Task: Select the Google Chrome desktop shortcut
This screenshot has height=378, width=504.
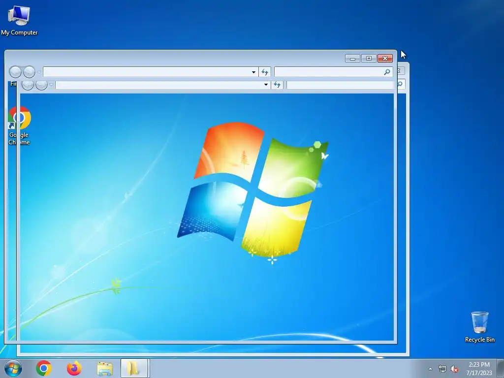Action: point(19,126)
